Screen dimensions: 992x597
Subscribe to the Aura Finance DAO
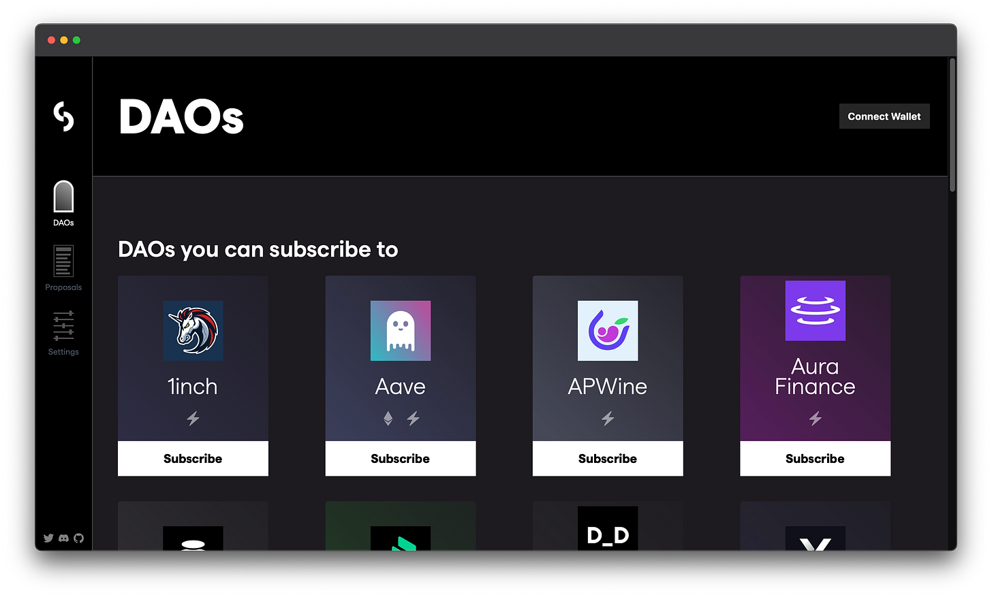815,458
